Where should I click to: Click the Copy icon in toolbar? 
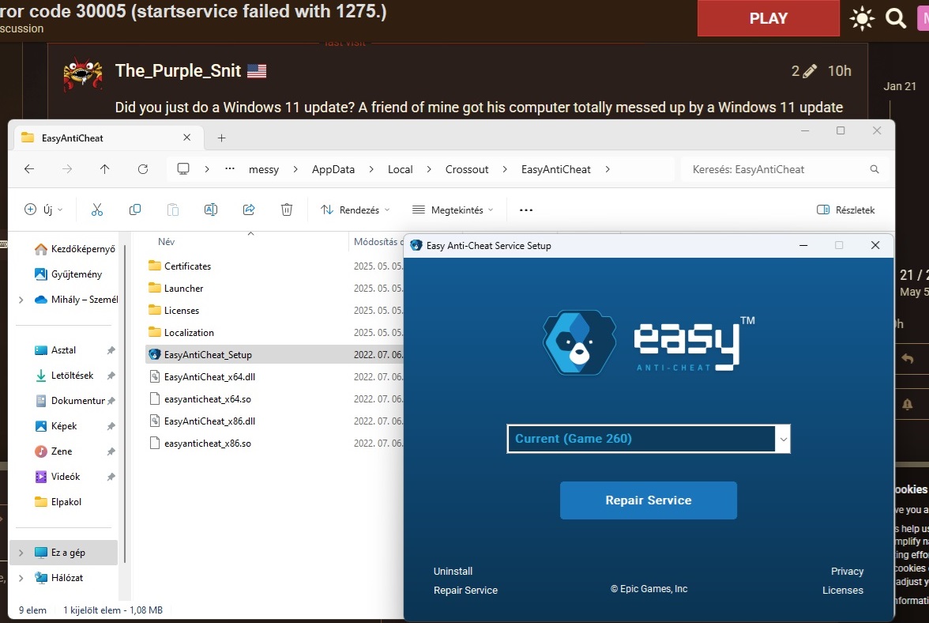click(135, 210)
